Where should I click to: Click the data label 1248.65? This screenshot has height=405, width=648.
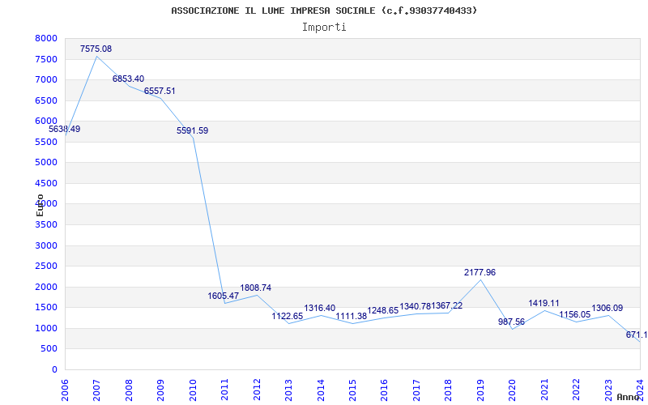click(x=383, y=310)
